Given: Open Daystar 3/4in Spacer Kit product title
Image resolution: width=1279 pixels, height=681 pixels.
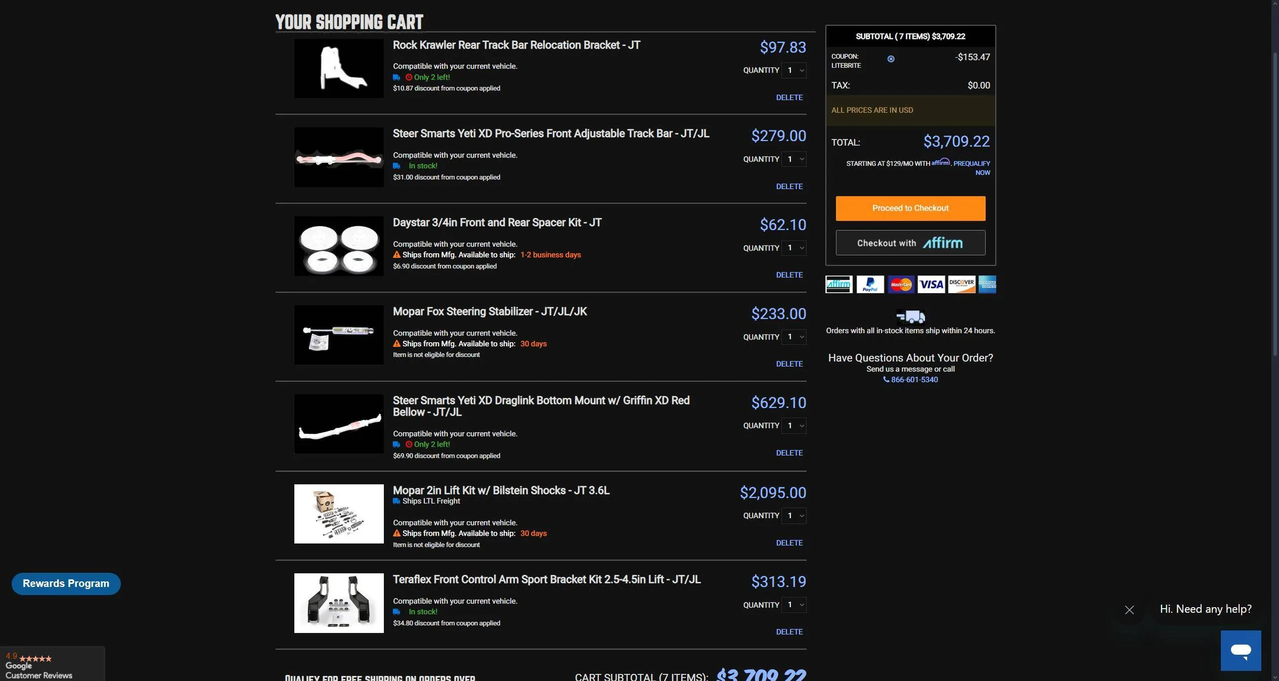Looking at the screenshot, I should [x=497, y=222].
